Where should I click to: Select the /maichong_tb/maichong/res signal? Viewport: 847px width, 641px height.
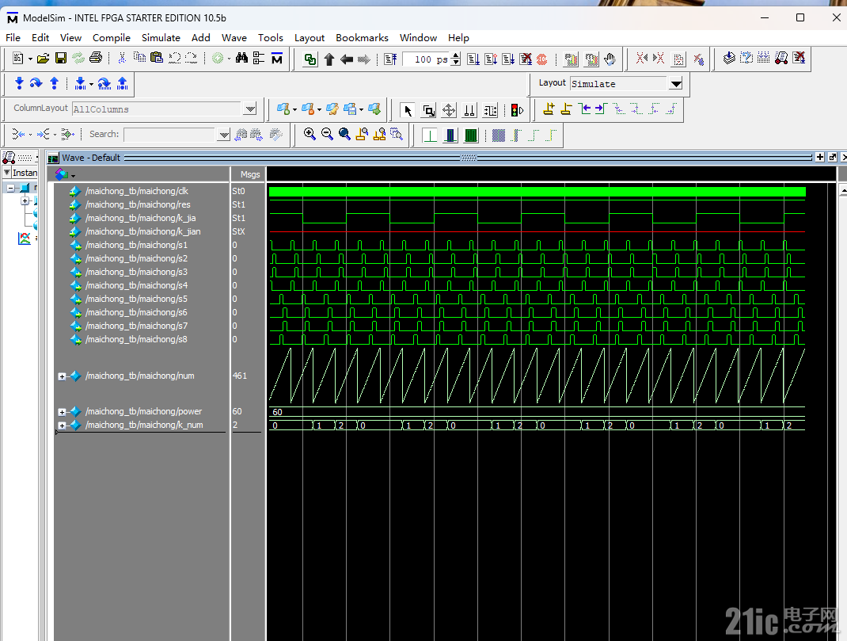(138, 205)
